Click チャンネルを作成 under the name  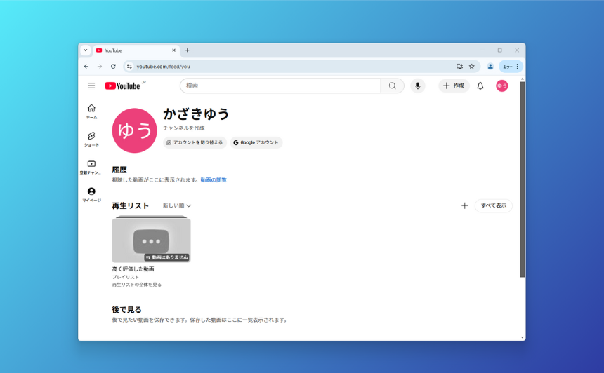(x=184, y=128)
